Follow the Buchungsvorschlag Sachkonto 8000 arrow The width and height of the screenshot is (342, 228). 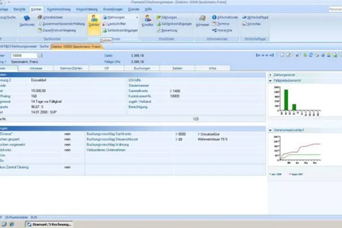point(177,134)
